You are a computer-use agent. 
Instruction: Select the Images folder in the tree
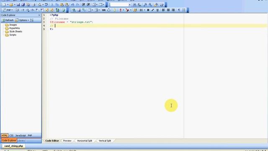pyautogui.click(x=13, y=25)
